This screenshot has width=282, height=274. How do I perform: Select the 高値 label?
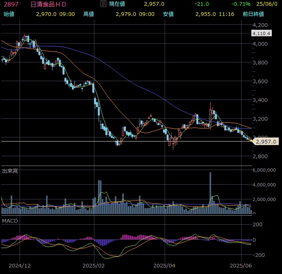coord(89,14)
